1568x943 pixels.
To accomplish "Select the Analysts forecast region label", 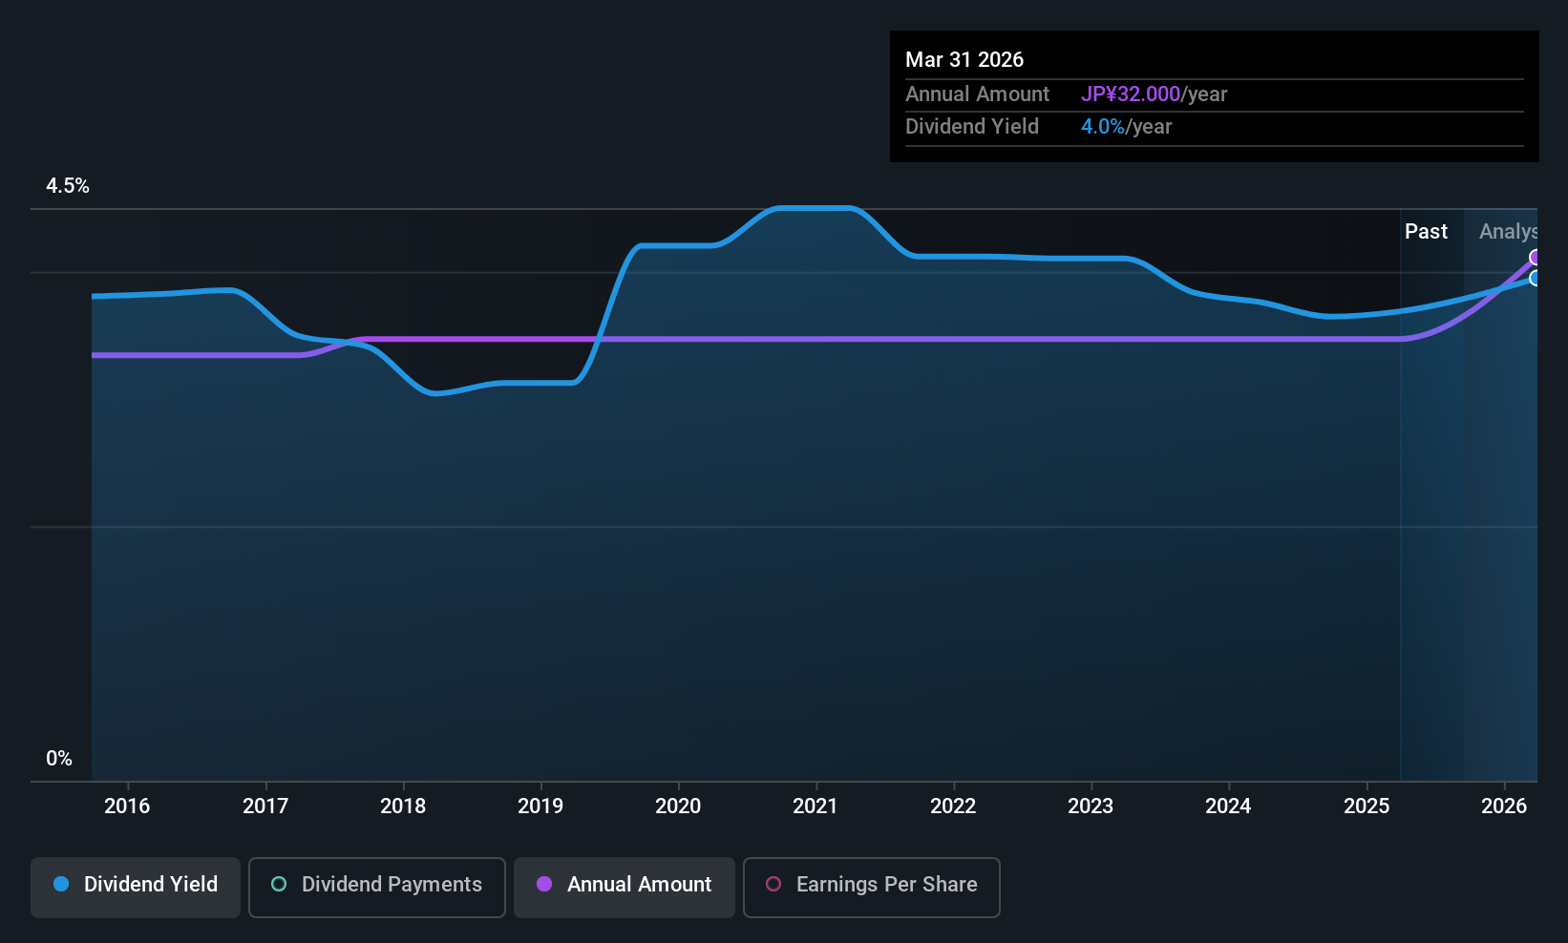I will click(x=1509, y=231).
